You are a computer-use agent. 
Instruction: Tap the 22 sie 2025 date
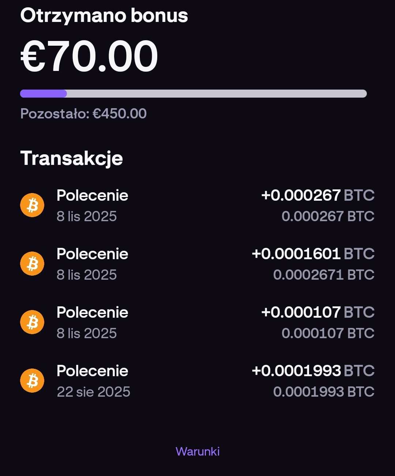(x=94, y=392)
